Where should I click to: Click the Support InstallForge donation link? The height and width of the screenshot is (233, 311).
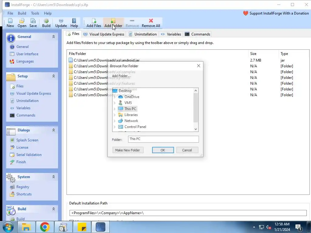point(276,13)
